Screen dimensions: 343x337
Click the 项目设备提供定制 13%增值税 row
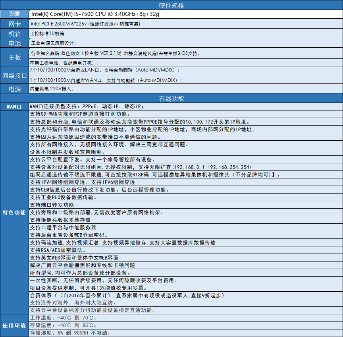(x=186, y=288)
